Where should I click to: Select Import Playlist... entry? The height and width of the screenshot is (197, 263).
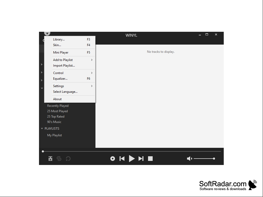tap(70, 66)
